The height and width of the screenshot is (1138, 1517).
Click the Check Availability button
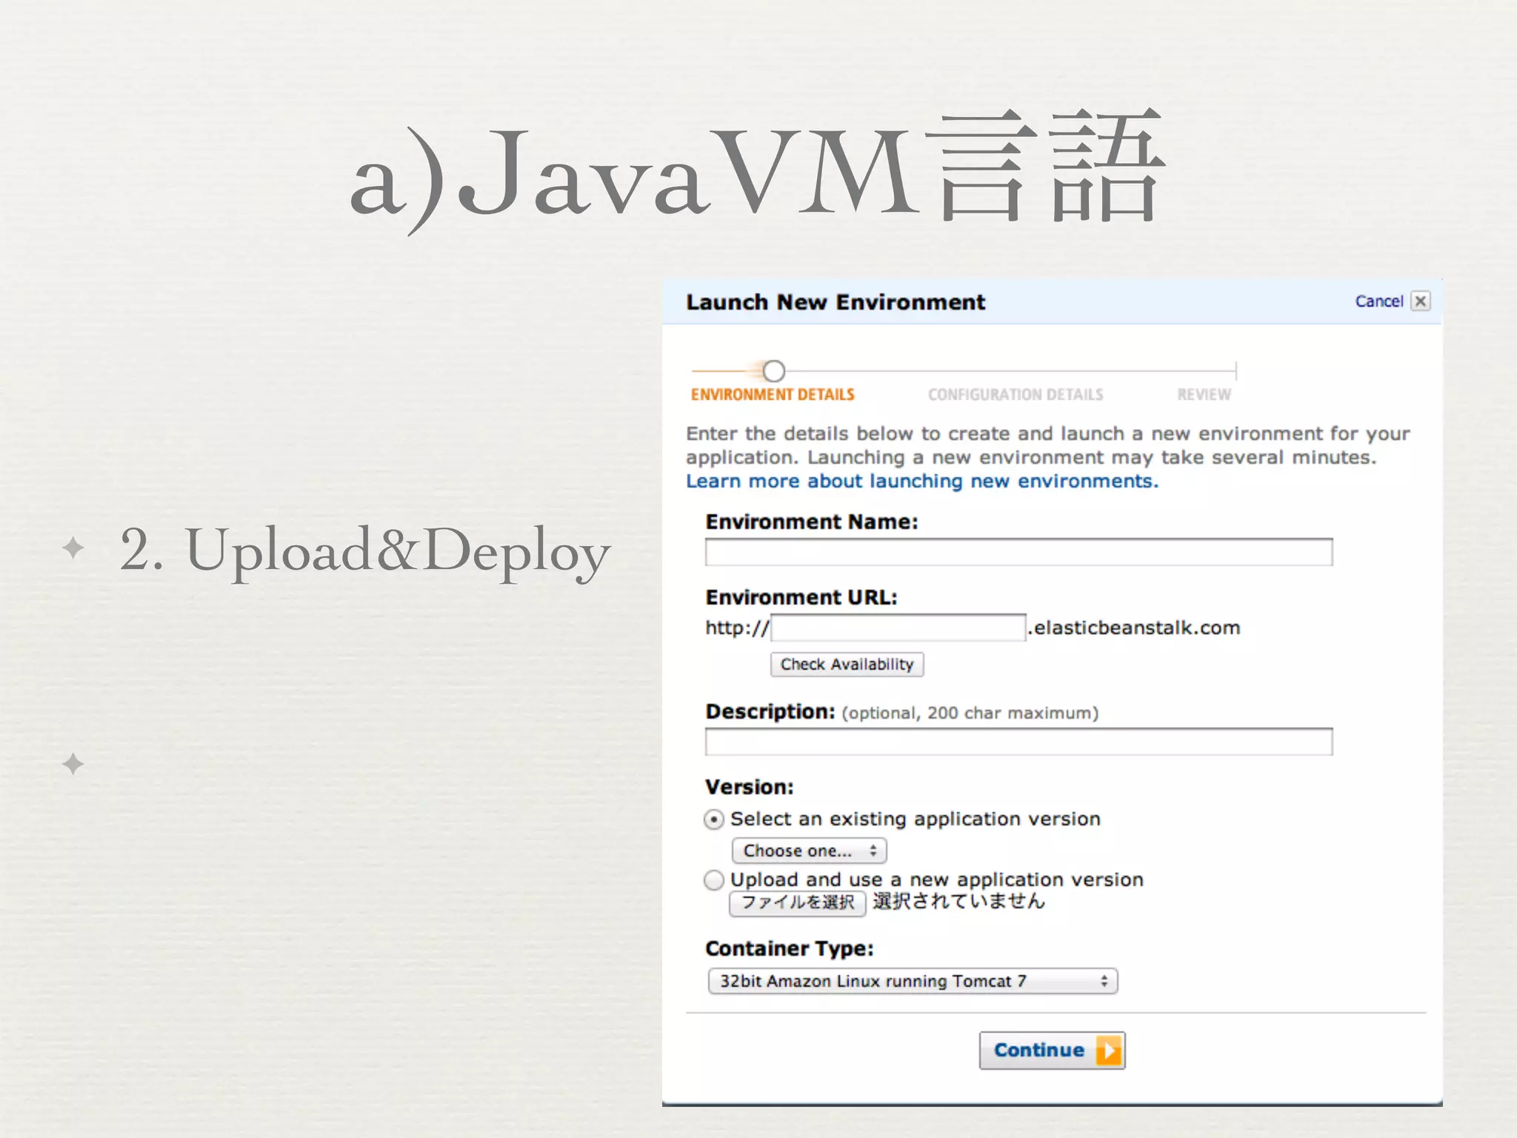[x=847, y=664]
